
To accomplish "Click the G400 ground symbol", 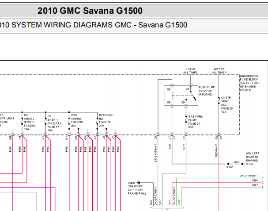I will (139, 183).
